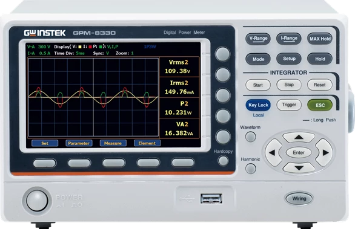Viewport: 355px width, 229px height.
Task: Push the soft key below Element
Action: [148, 163]
